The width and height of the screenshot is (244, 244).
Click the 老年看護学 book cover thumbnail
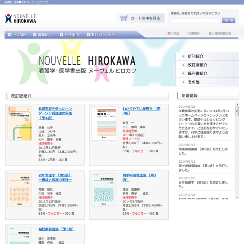20,190
